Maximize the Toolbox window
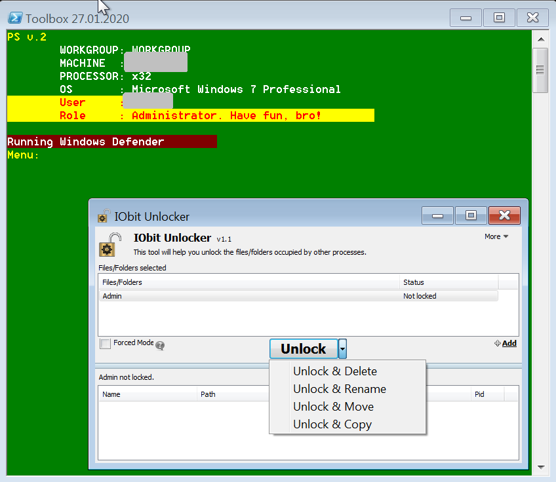556x482 pixels. coord(499,18)
